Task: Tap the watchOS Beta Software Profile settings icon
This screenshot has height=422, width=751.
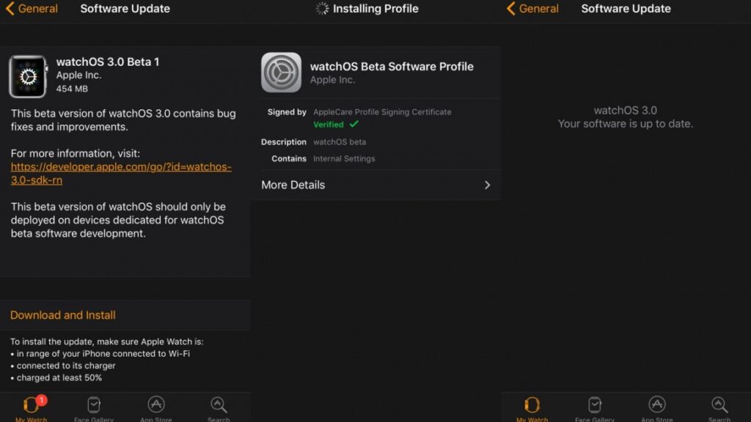Action: (x=282, y=73)
